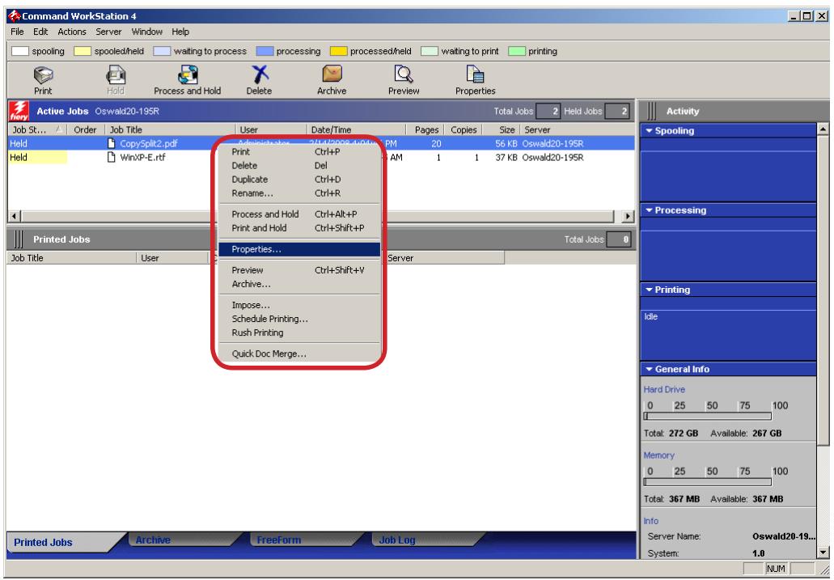Choose Preview in the context menu

(299, 270)
